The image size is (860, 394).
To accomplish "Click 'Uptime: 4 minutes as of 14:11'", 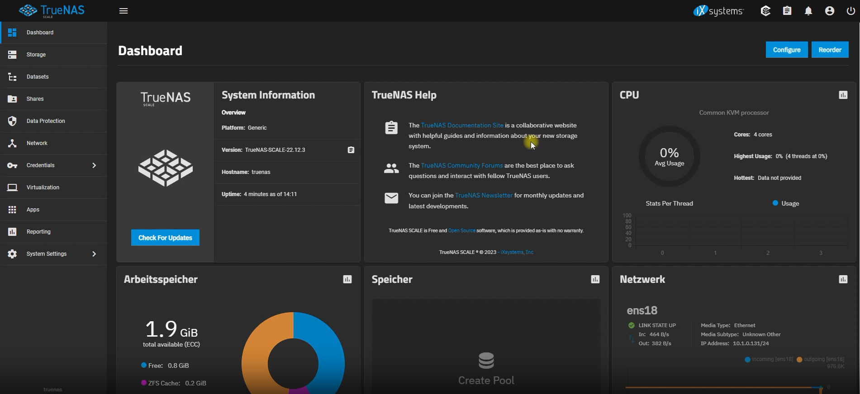I will (x=259, y=194).
